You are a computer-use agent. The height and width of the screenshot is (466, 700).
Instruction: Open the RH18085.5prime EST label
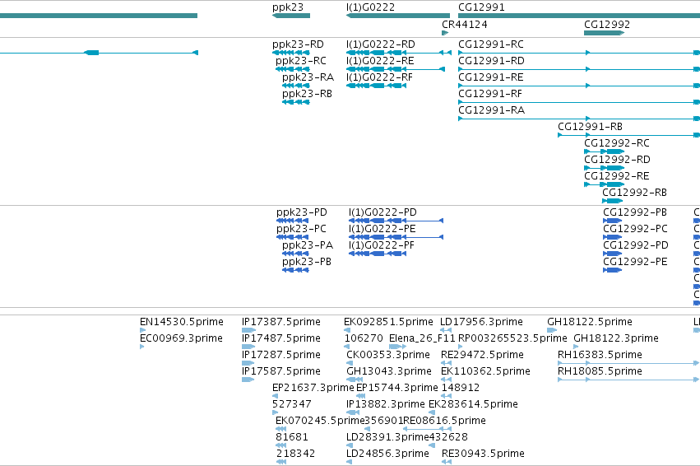tap(600, 371)
